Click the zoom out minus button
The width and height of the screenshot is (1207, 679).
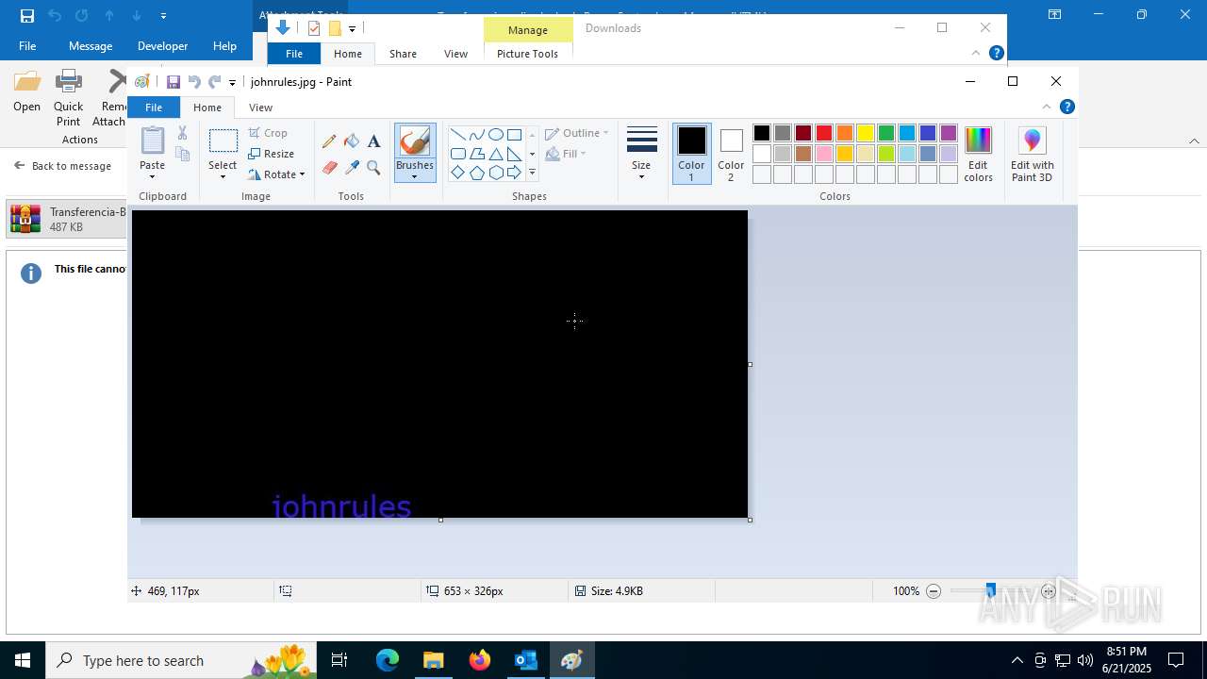[934, 591]
